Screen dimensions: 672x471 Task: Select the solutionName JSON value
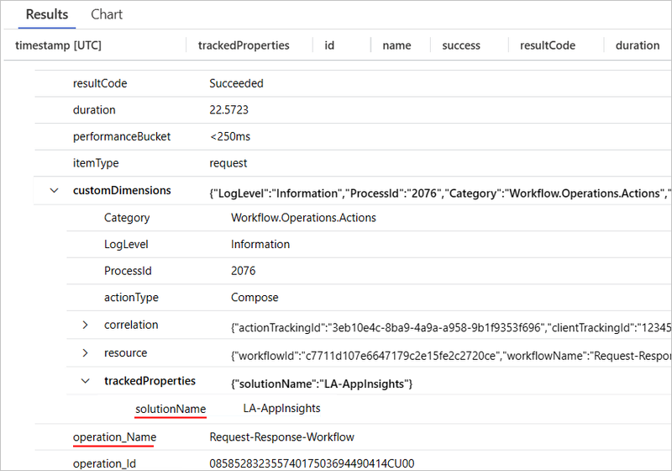(x=322, y=384)
